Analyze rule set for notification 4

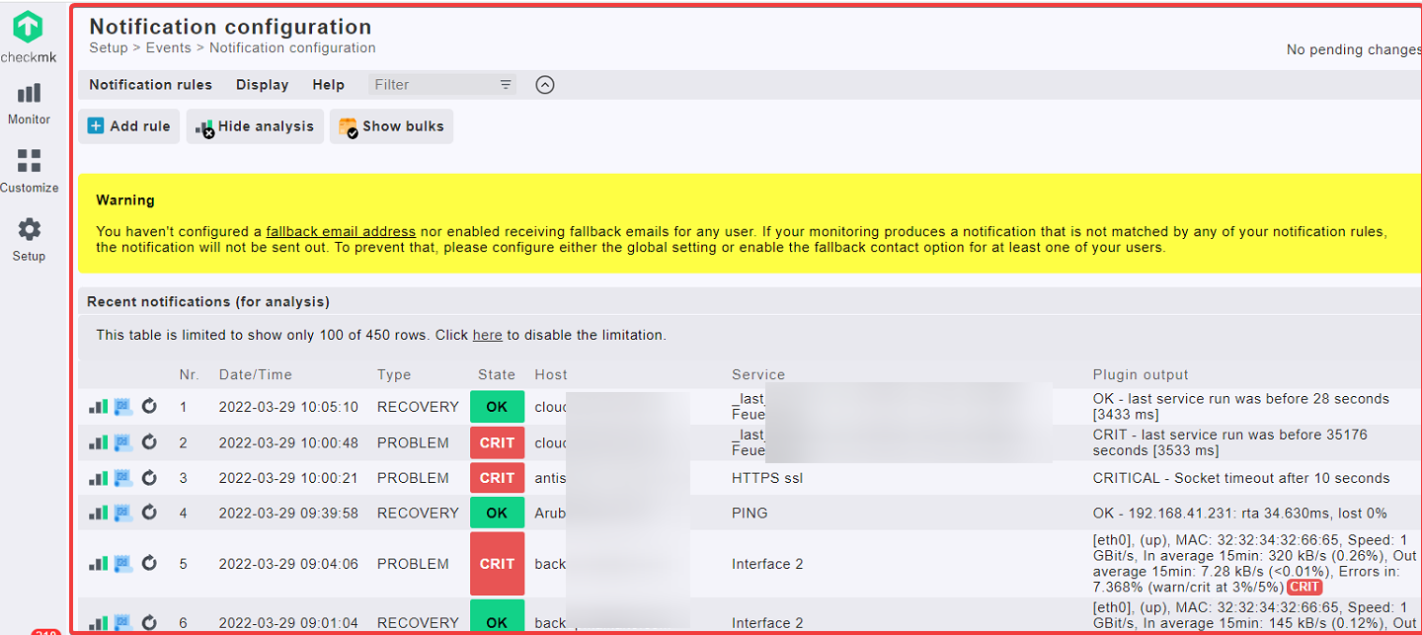pyautogui.click(x=99, y=513)
